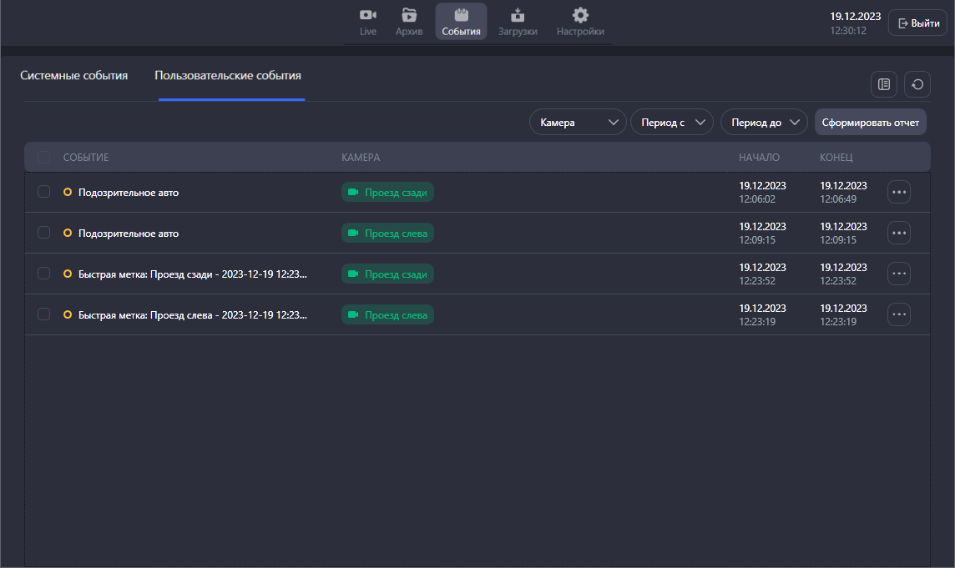955x568 pixels.
Task: Click Проезд сзади camera tag in first row
Action: click(x=387, y=193)
